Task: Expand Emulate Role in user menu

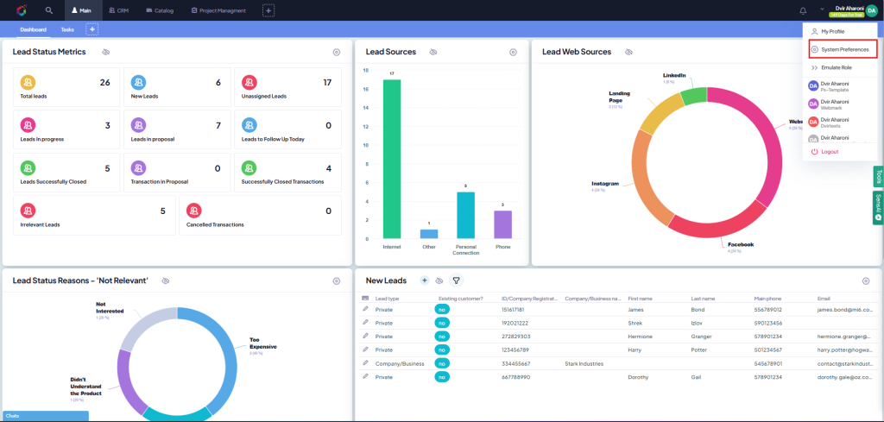Action: point(836,67)
